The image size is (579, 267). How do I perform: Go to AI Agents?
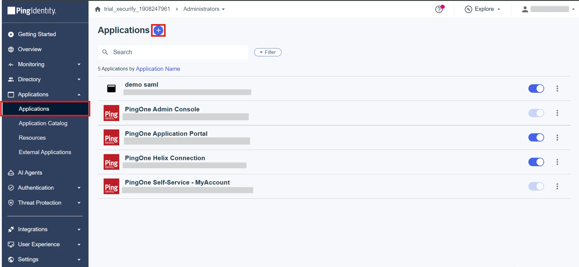tap(30, 173)
